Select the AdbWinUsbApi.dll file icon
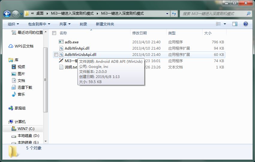Viewport: 255px width, 162px height. (x=61, y=54)
